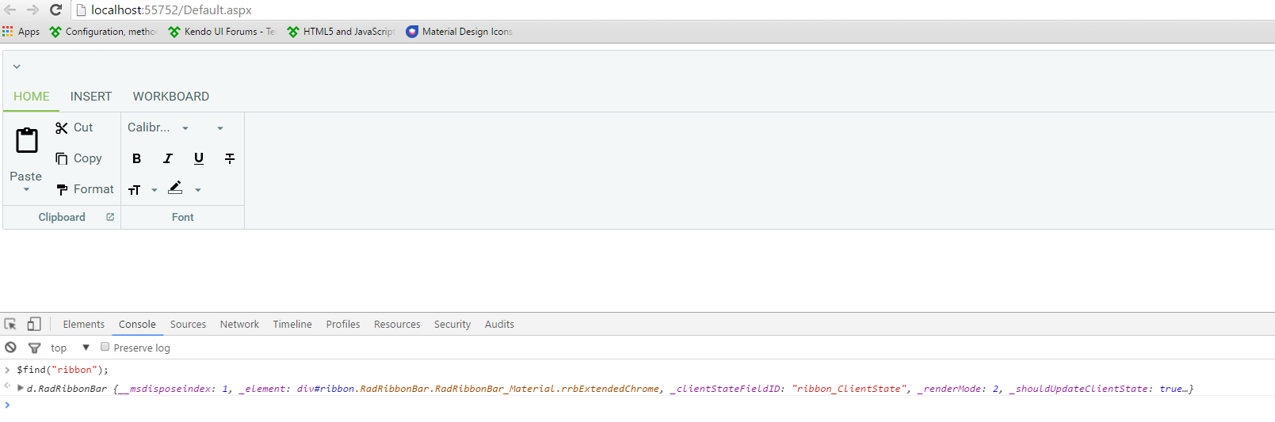Expand the d.RadRibbonBar object in console
1275x422 pixels.
coord(21,388)
